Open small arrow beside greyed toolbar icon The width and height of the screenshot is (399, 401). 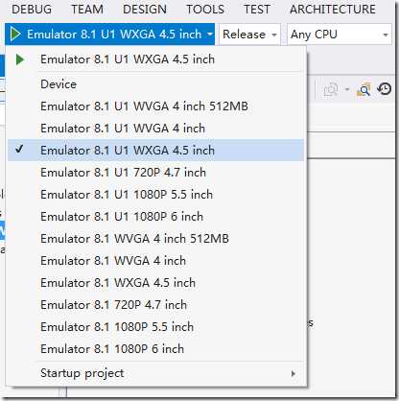tap(347, 89)
